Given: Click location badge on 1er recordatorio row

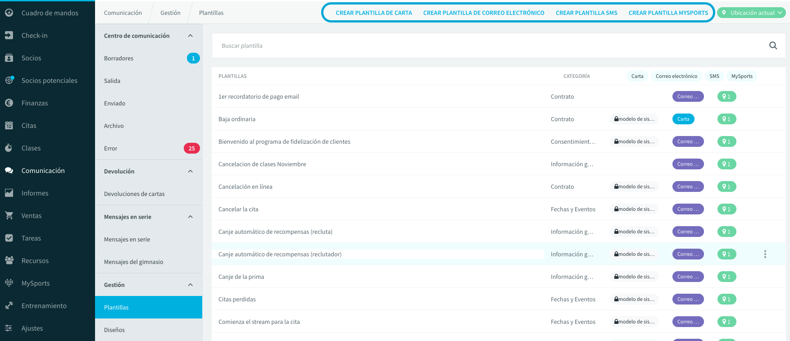Looking at the screenshot, I should pos(726,96).
